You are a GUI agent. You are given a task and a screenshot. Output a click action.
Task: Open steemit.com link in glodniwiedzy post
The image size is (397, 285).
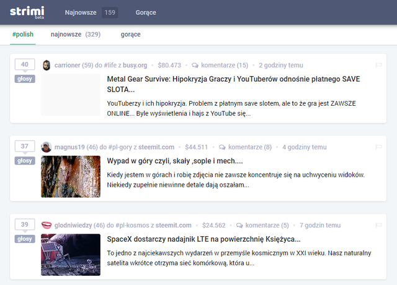pos(174,225)
